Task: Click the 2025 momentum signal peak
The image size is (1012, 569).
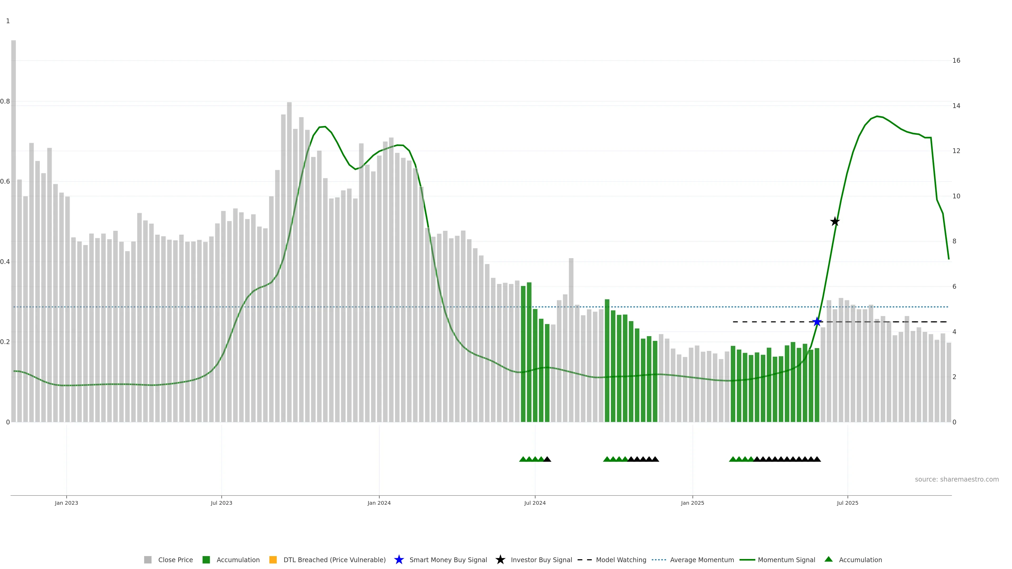Action: click(x=877, y=116)
